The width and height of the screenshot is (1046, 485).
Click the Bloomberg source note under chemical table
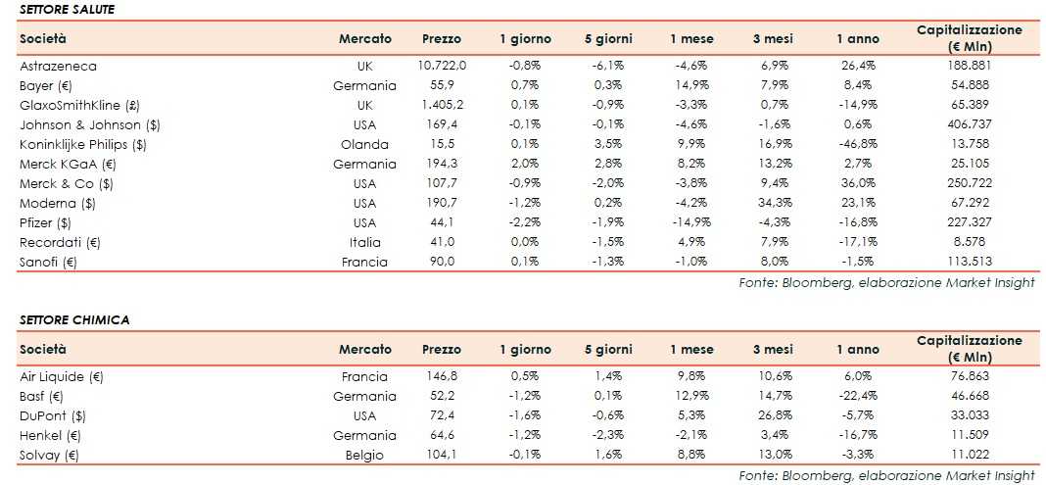click(x=886, y=475)
